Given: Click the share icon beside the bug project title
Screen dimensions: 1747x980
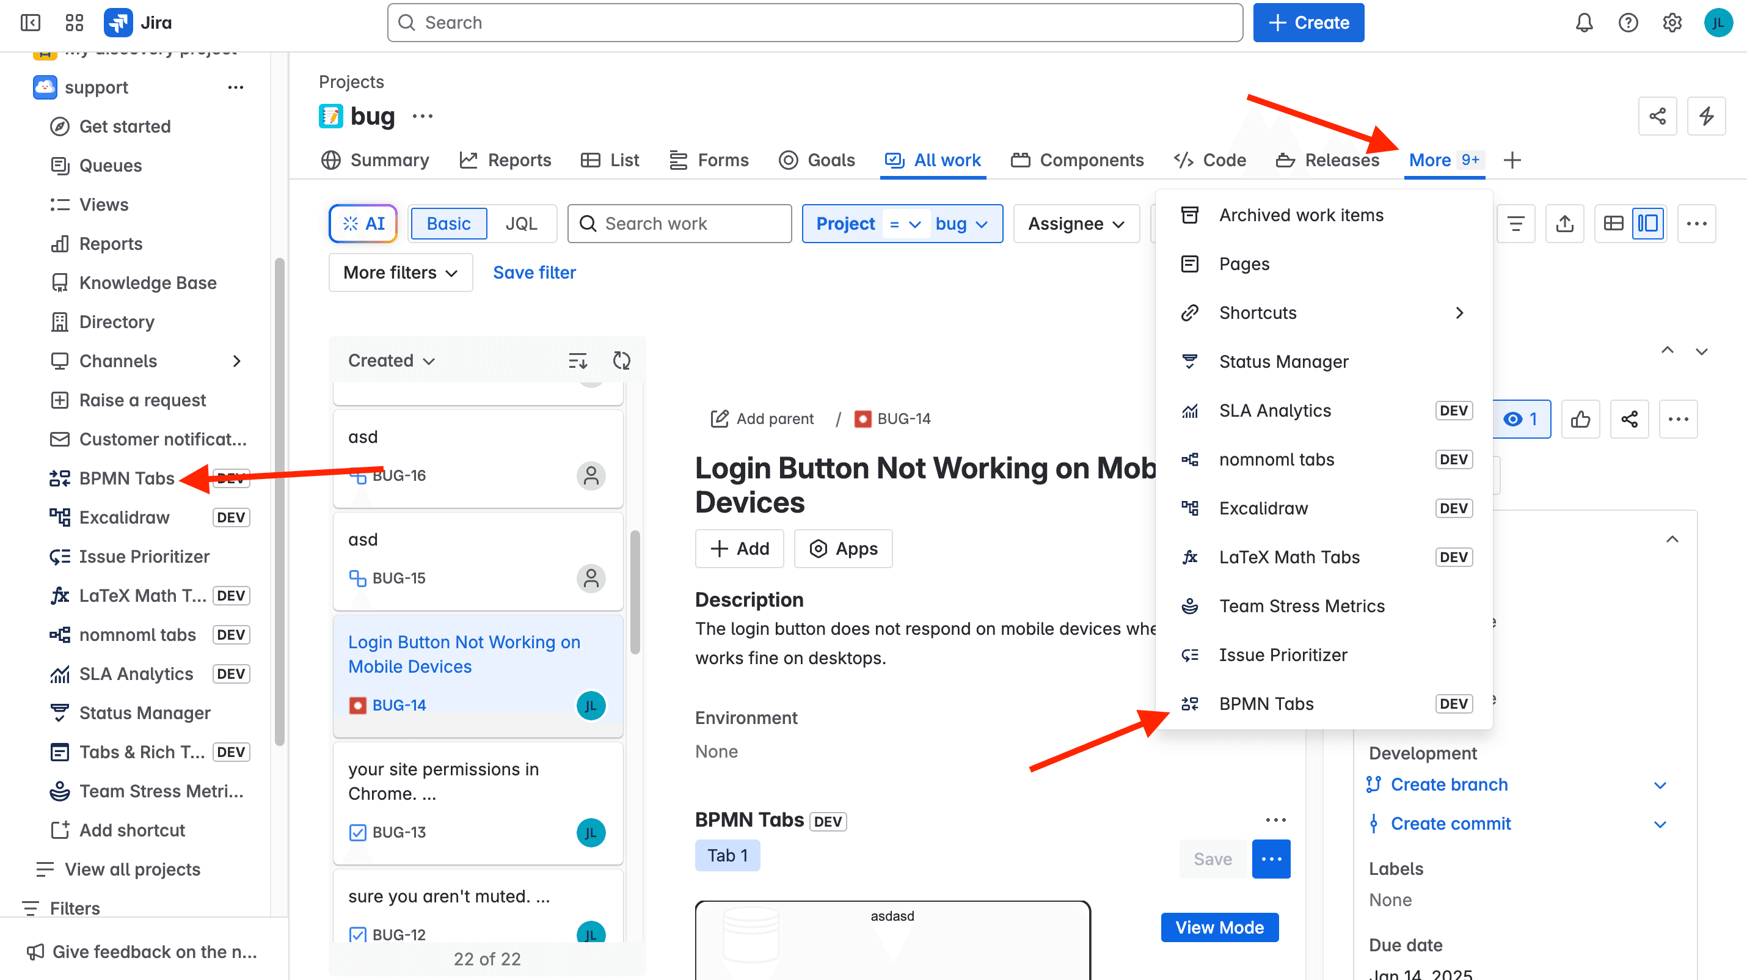Looking at the screenshot, I should [x=1657, y=116].
